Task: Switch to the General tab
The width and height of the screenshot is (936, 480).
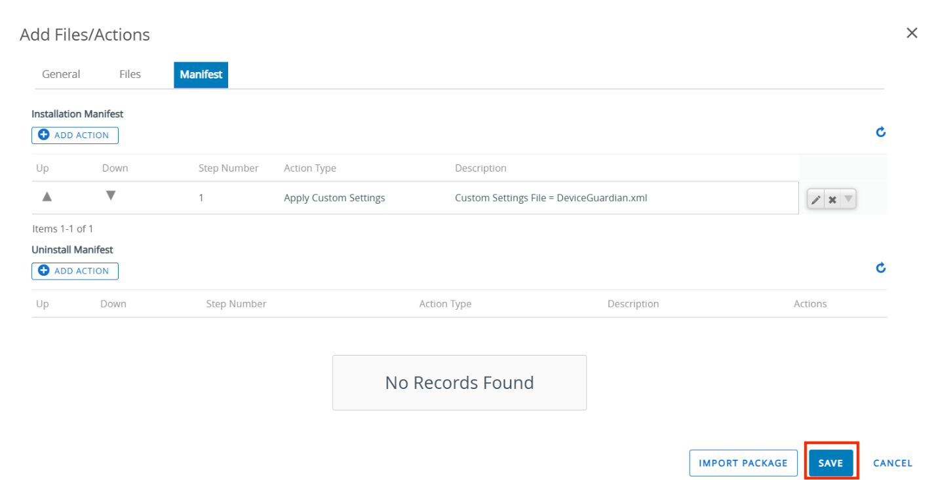Action: pos(61,75)
